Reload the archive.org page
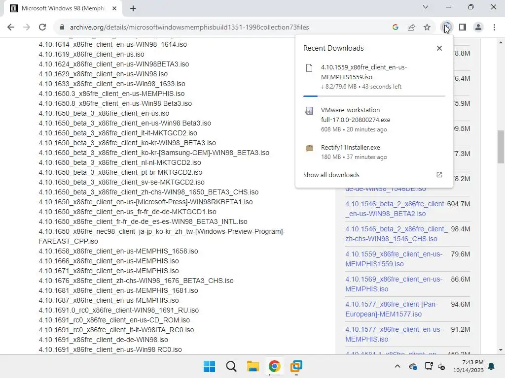Screen dimensions: 505x378 42,28
